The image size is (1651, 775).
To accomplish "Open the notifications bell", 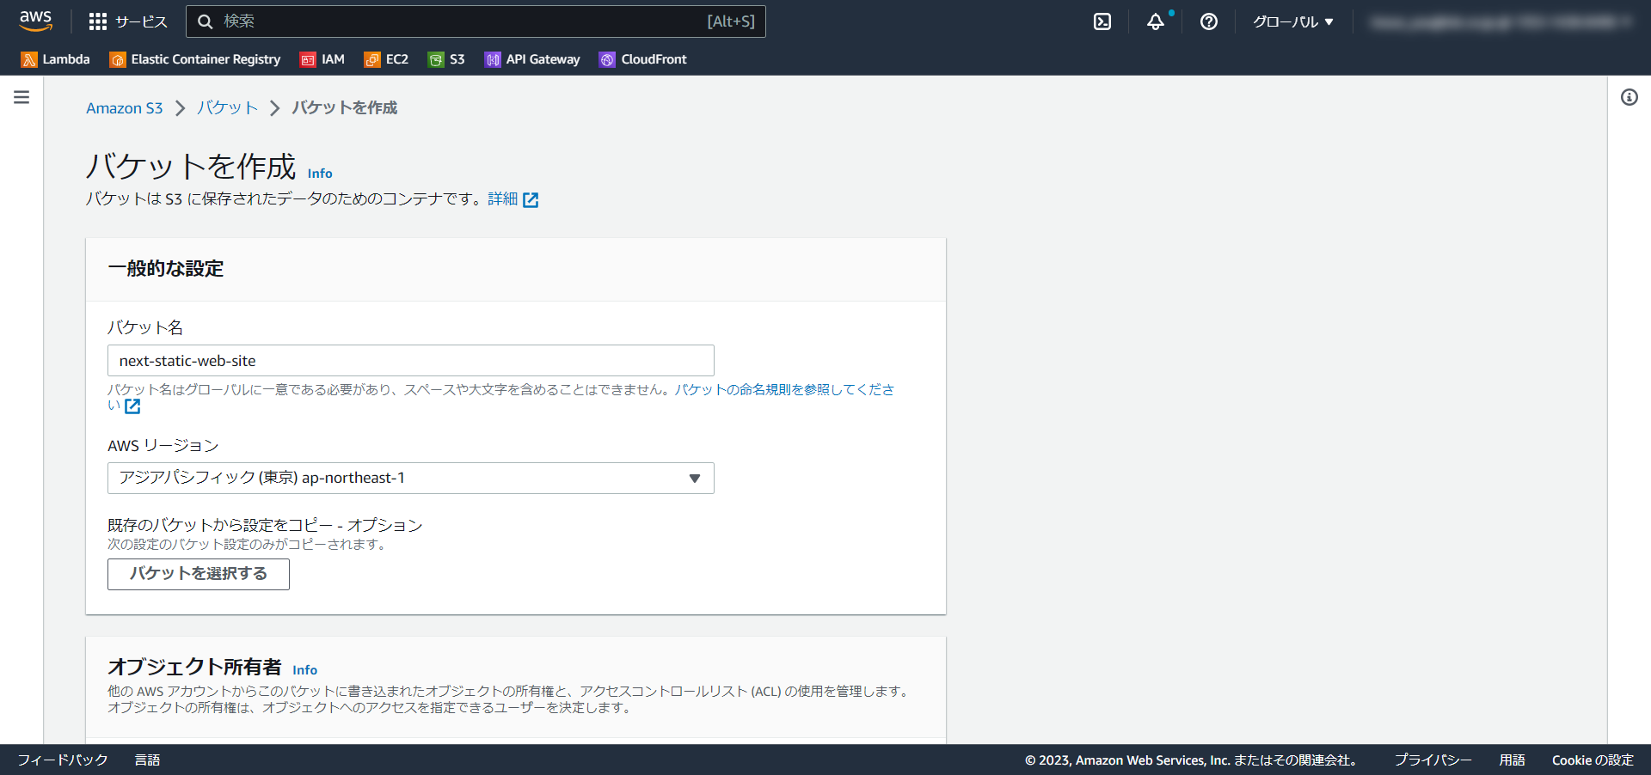I will click(1156, 21).
